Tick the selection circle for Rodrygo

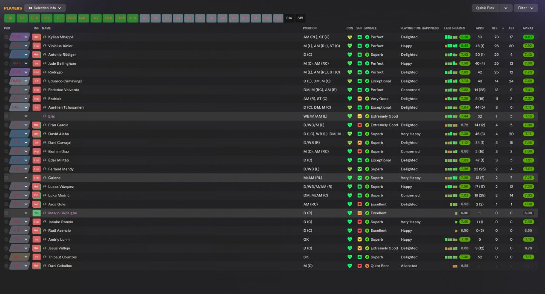point(6,72)
